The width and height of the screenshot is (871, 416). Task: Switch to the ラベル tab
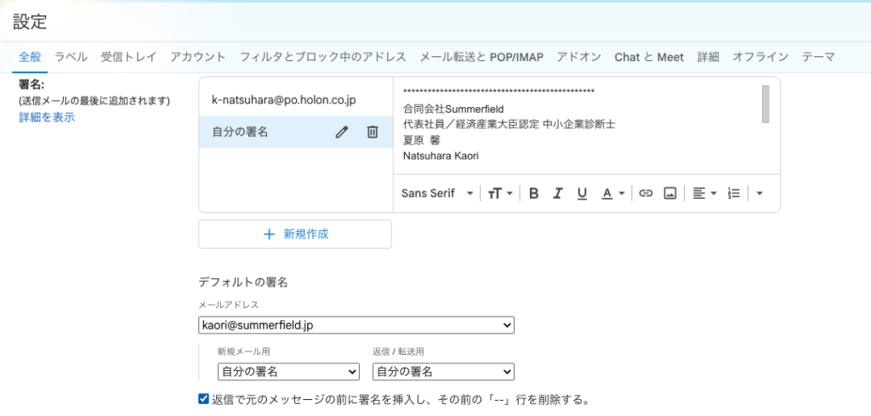click(x=71, y=57)
